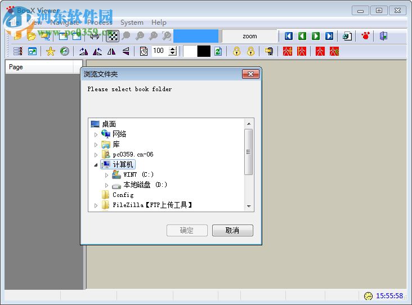This screenshot has height=305, width=412.
Task: Expand the FileZilla folder node
Action: pos(96,205)
